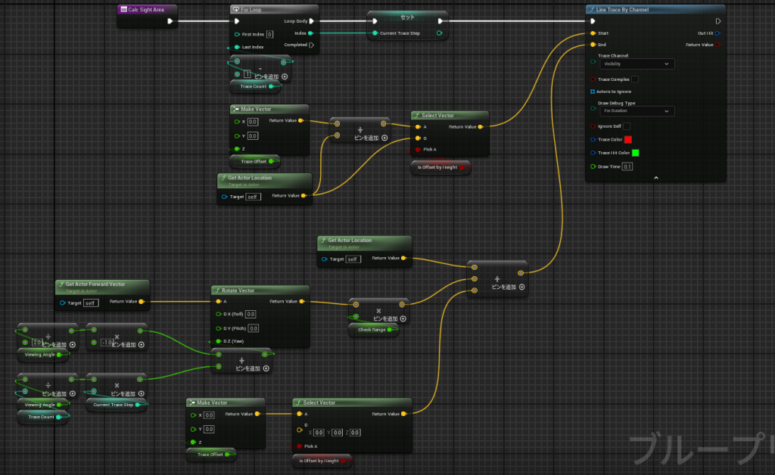Enable the Trace Complex checkbox
775x475 pixels.
point(634,79)
